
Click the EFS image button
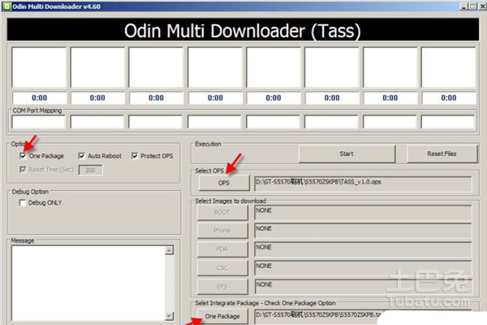pyautogui.click(x=222, y=287)
